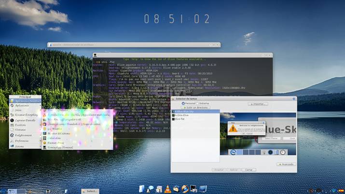Viewport: 345px width, 194px height.
Task: Click the Enlightenment logo menu entry
Action: [23, 136]
